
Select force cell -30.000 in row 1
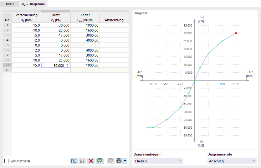(56, 25)
